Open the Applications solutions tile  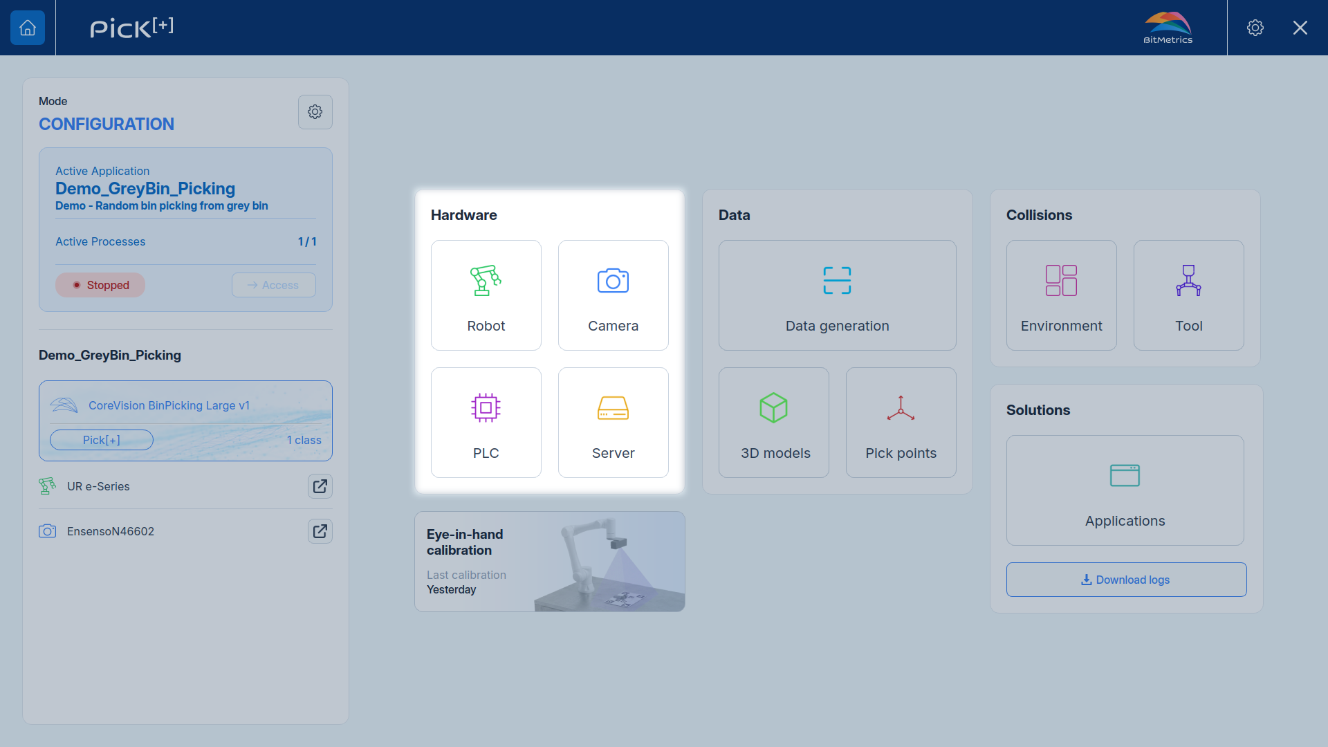pos(1125,490)
